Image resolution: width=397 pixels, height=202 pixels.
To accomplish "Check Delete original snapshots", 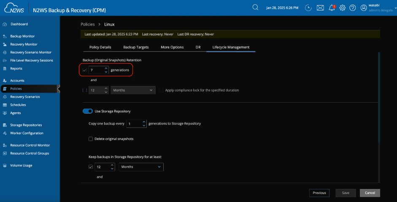I will [91, 139].
